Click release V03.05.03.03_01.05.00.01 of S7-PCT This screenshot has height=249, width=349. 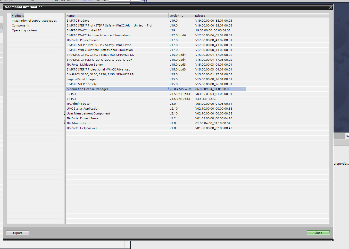click(x=214, y=94)
